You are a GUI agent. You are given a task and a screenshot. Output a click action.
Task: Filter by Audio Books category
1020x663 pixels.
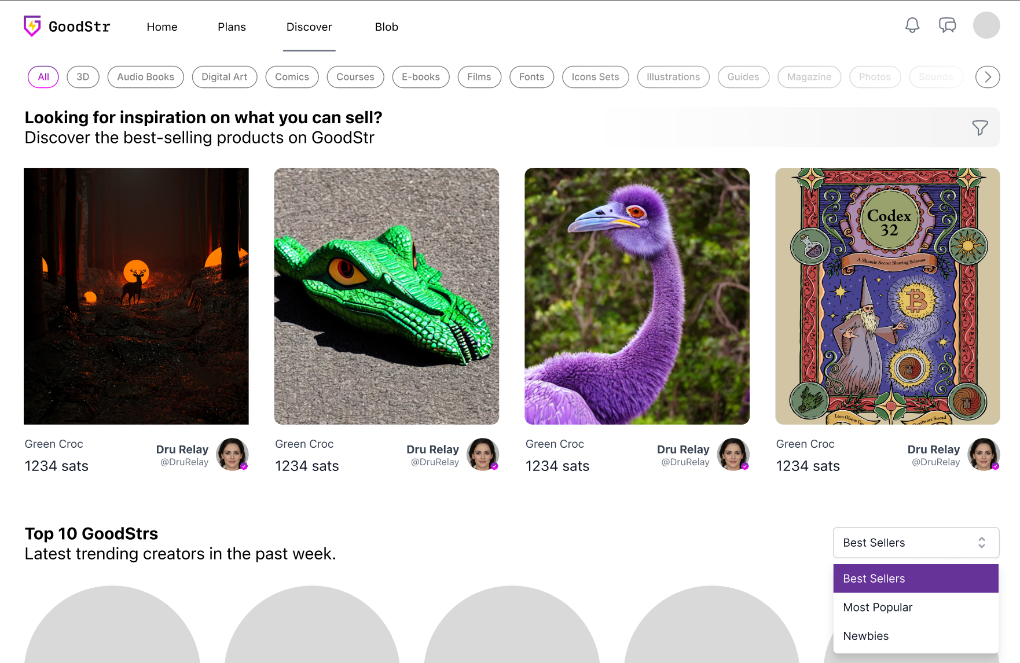(x=145, y=77)
